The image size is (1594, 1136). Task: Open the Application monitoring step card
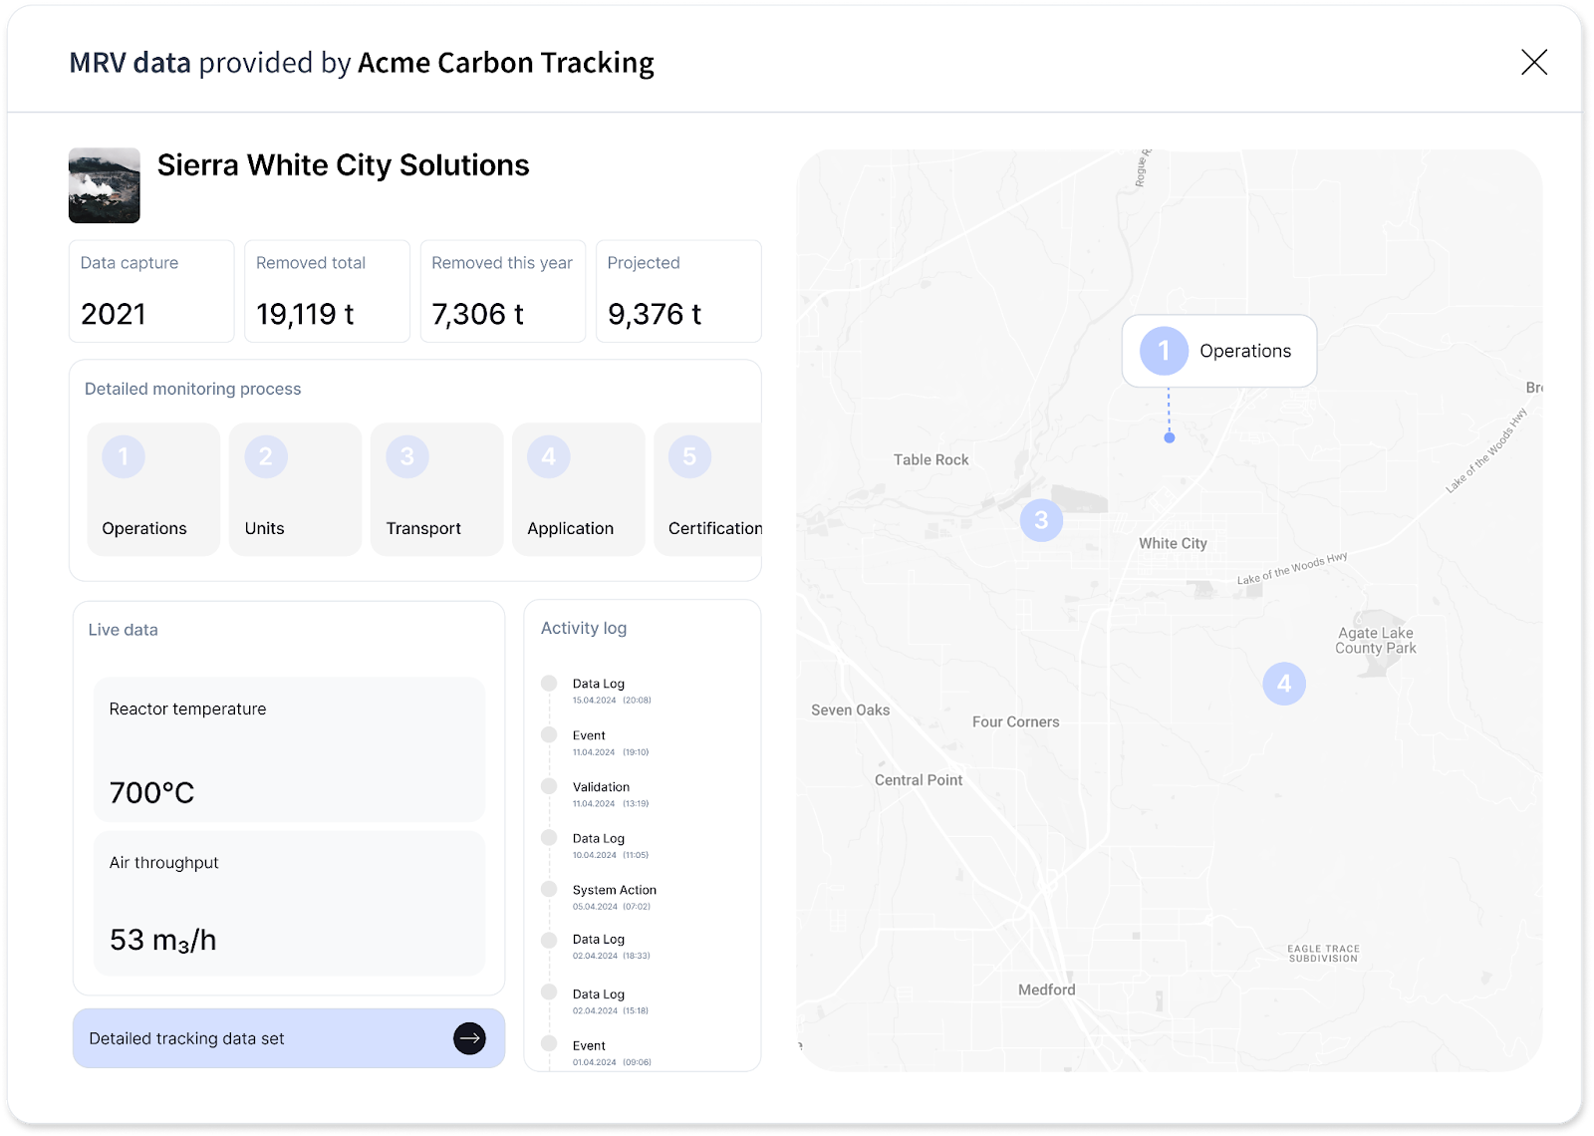[579, 489]
